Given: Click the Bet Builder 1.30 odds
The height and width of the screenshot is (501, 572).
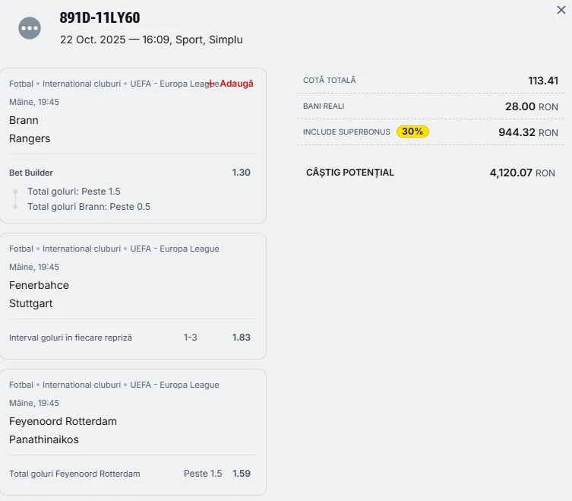Looking at the screenshot, I should pyautogui.click(x=241, y=173).
